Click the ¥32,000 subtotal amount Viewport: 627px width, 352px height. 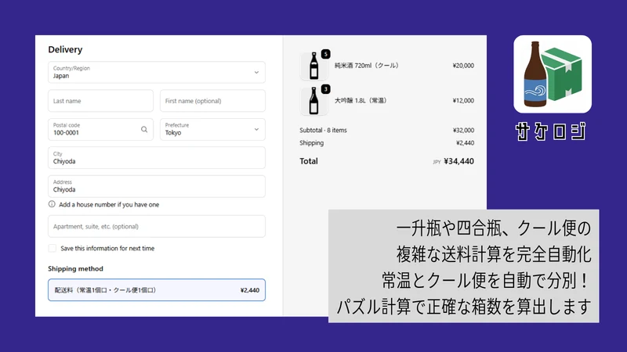click(x=463, y=130)
